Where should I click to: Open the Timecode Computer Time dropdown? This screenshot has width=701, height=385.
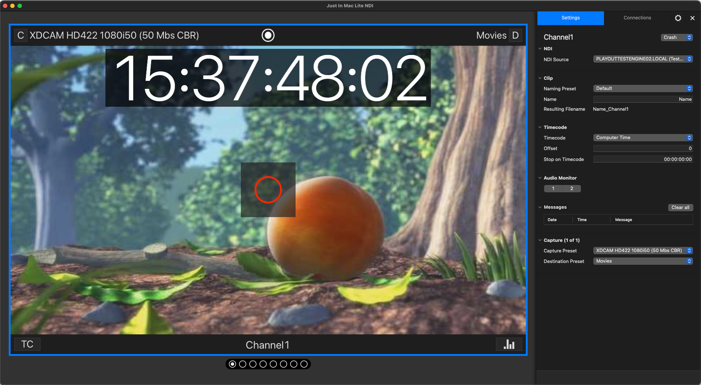point(643,138)
